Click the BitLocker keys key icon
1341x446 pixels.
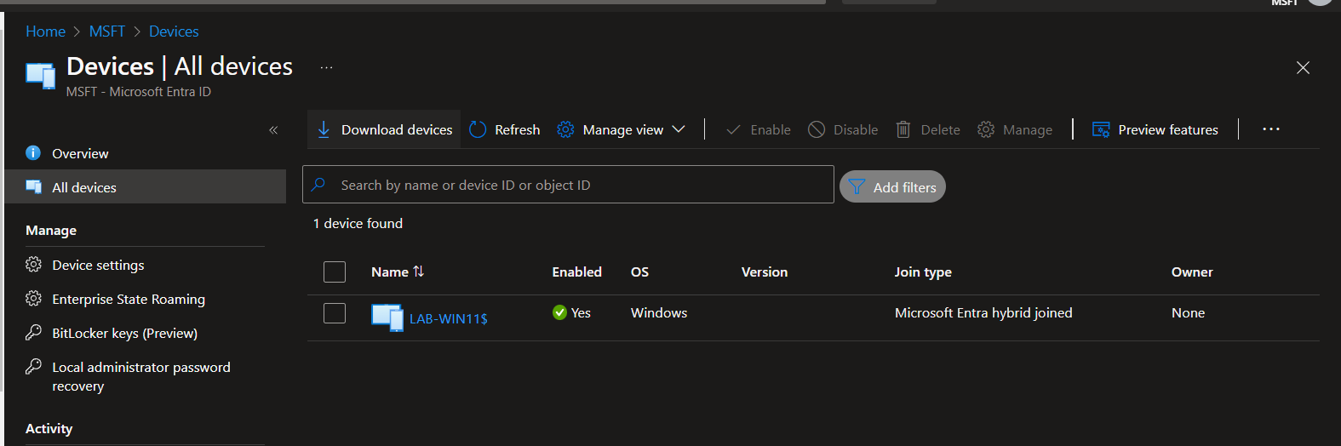click(33, 333)
